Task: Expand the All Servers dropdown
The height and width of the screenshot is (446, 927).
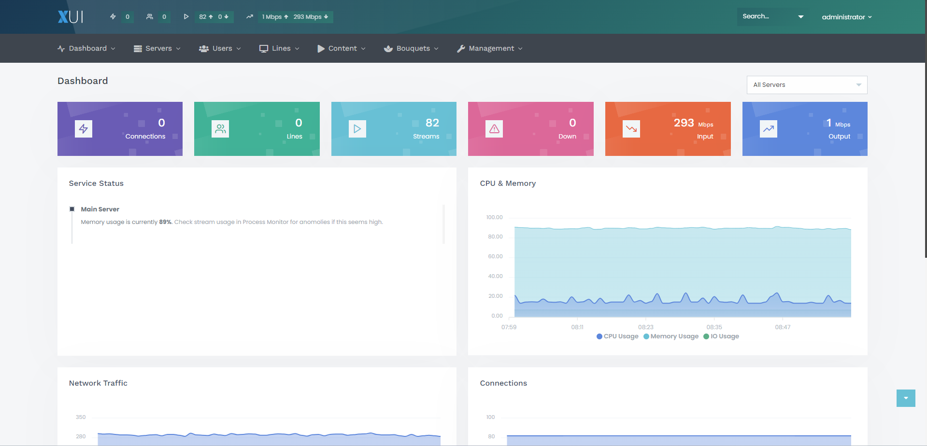Action: pos(807,85)
